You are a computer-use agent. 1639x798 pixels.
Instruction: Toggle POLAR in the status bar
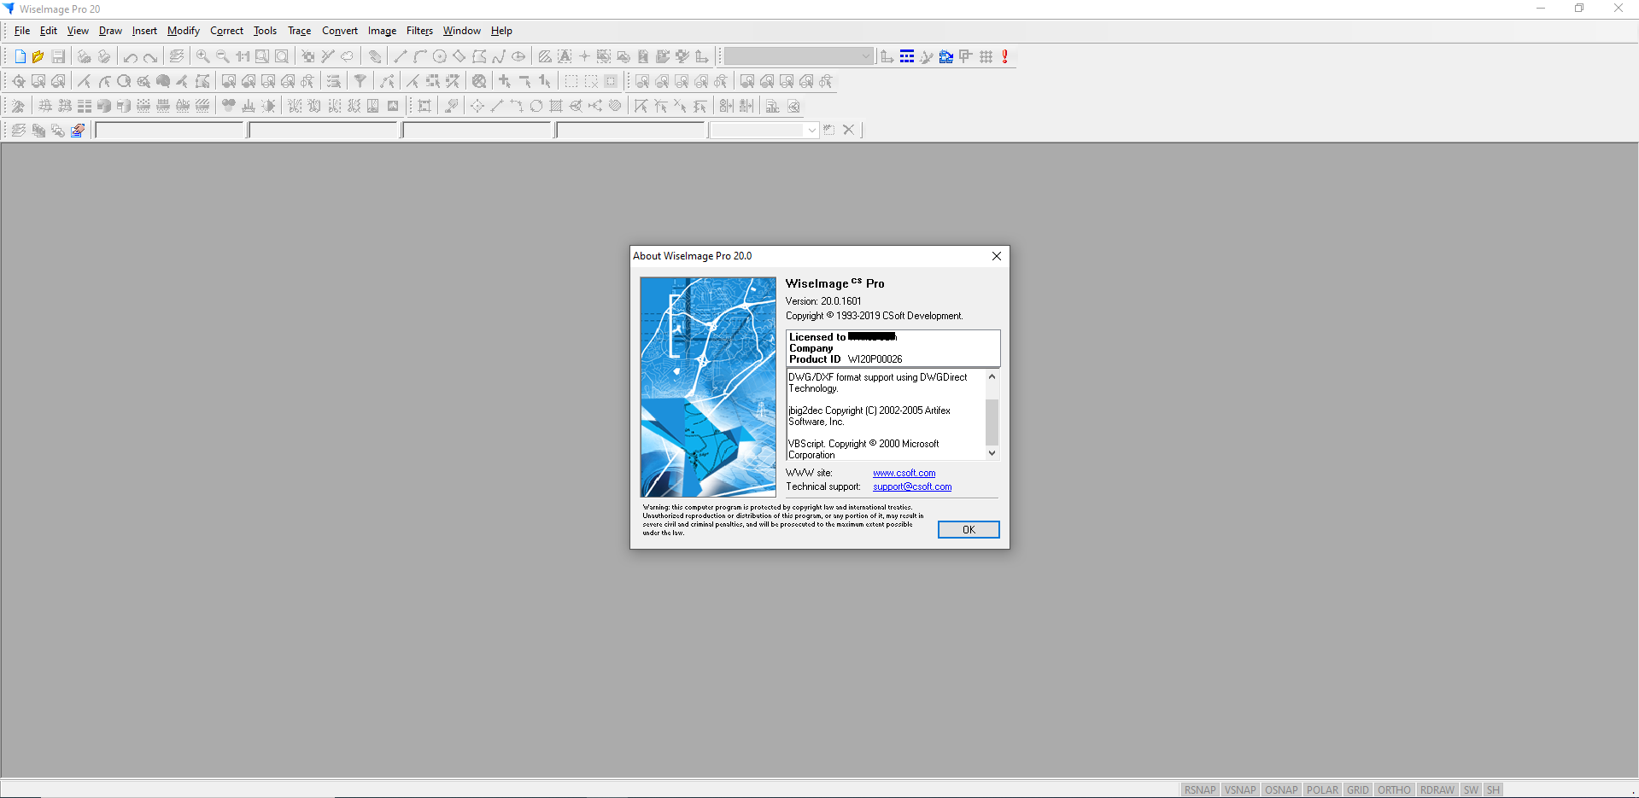tap(1322, 790)
